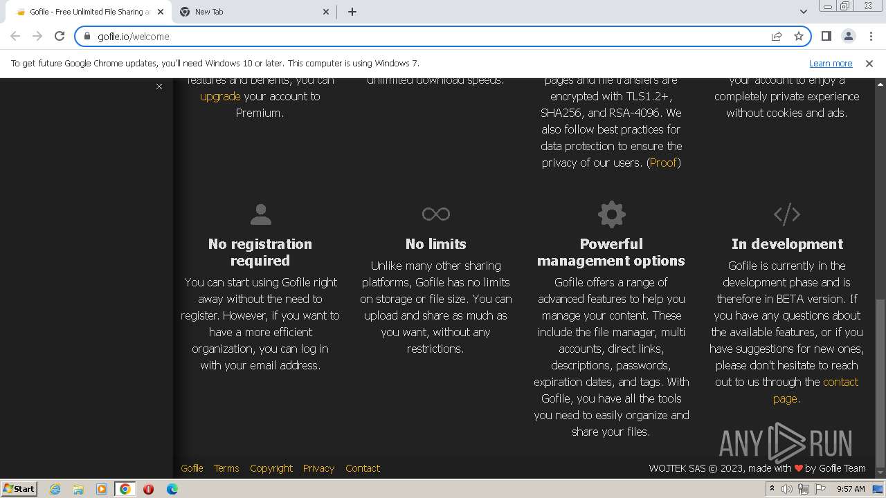The height and width of the screenshot is (498, 886).
Task: Open the Chrome profile avatar
Action: click(x=848, y=37)
